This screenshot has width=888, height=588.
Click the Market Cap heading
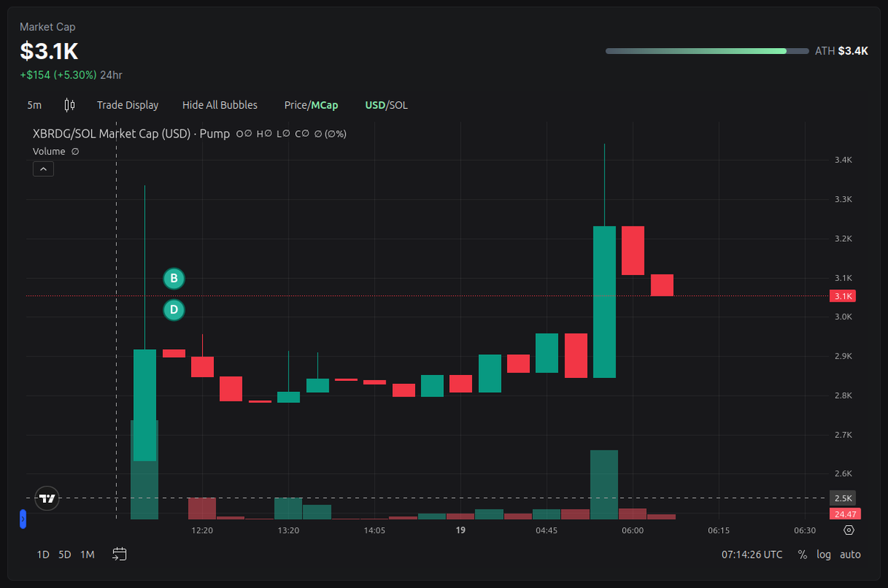point(47,27)
